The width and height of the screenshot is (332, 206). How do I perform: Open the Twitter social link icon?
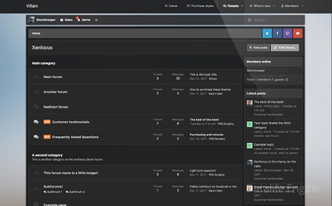click(267, 34)
